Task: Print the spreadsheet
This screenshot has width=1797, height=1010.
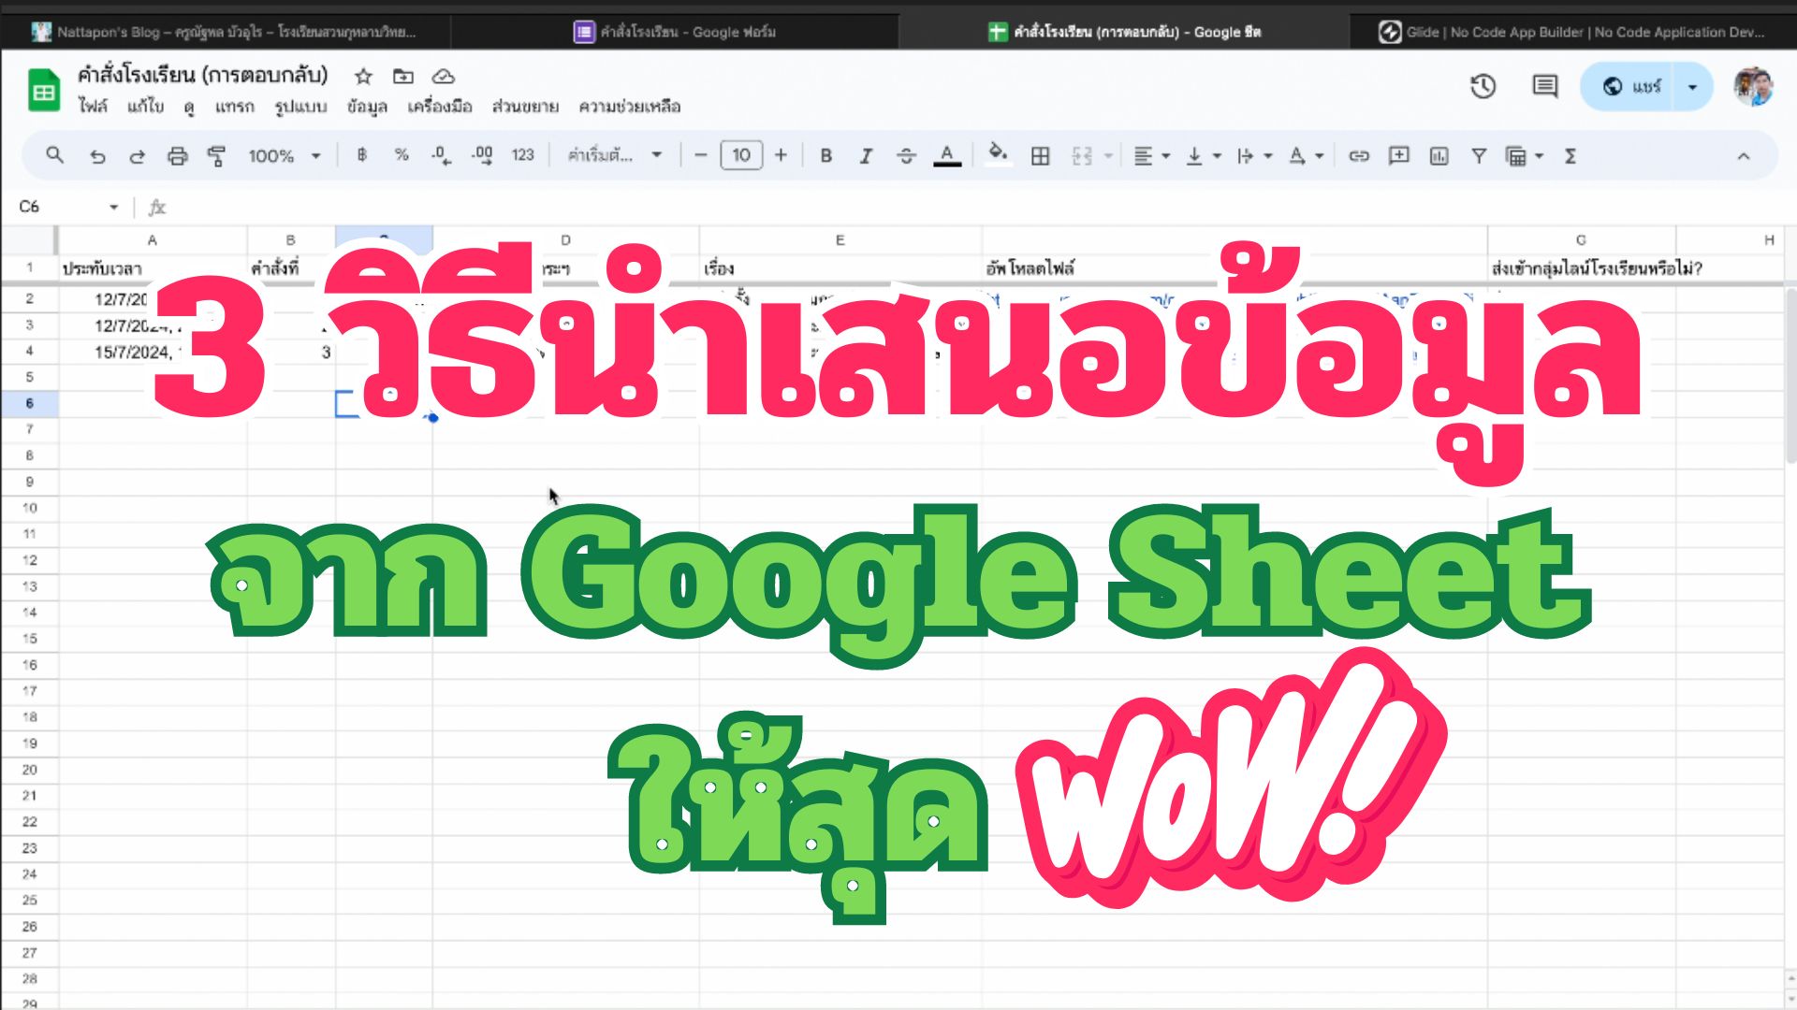Action: pos(177,156)
